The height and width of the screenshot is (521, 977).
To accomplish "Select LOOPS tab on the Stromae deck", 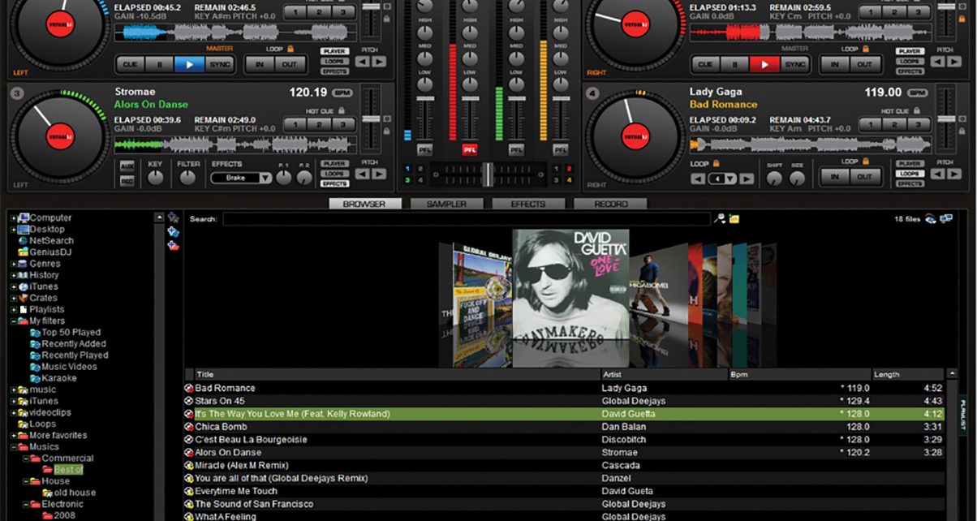I will 334,173.
